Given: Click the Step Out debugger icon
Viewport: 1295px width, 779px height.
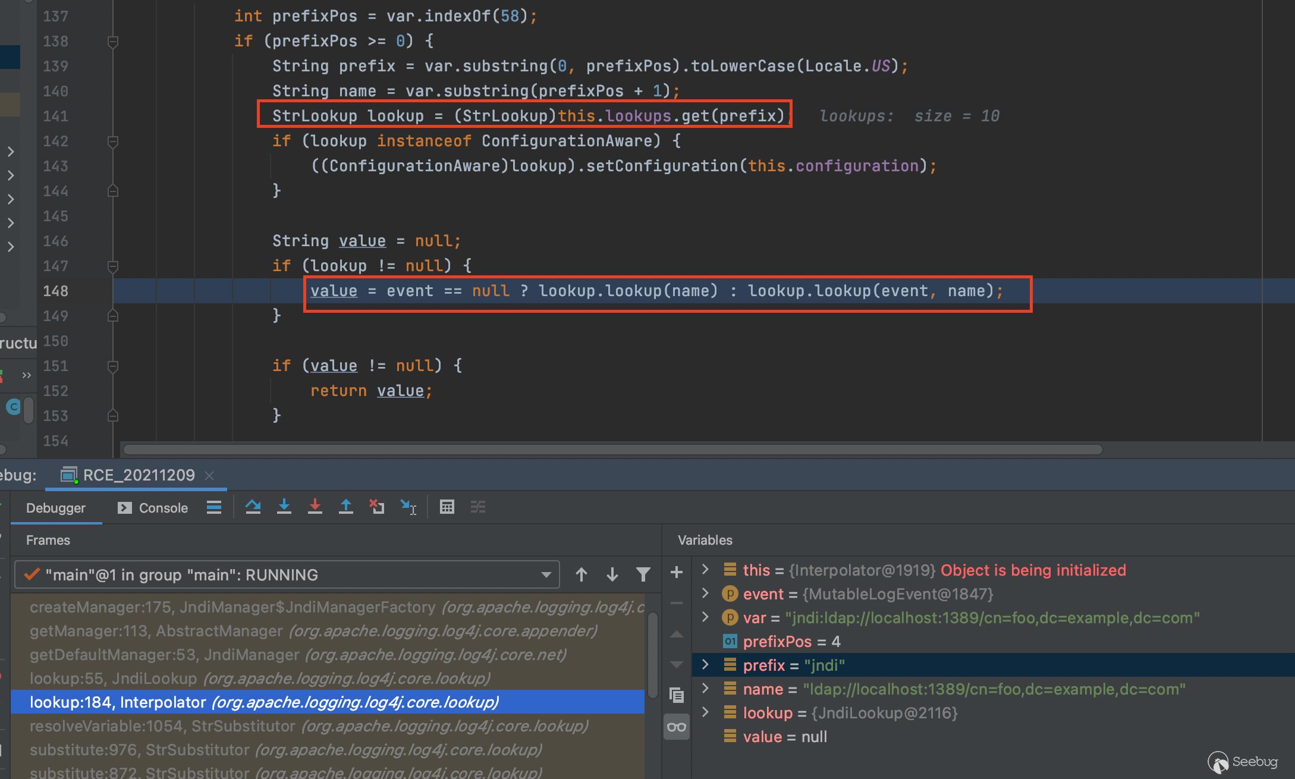Looking at the screenshot, I should (345, 507).
